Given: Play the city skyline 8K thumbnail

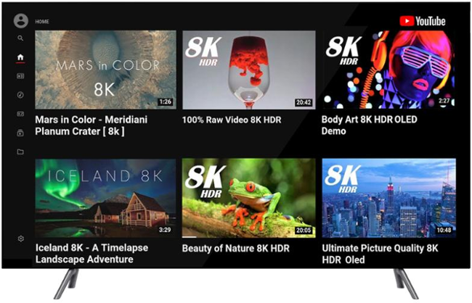Looking at the screenshot, I should click(389, 199).
